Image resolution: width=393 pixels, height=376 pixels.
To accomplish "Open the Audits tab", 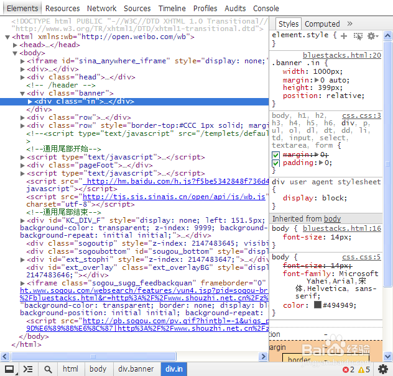I will 235,9.
